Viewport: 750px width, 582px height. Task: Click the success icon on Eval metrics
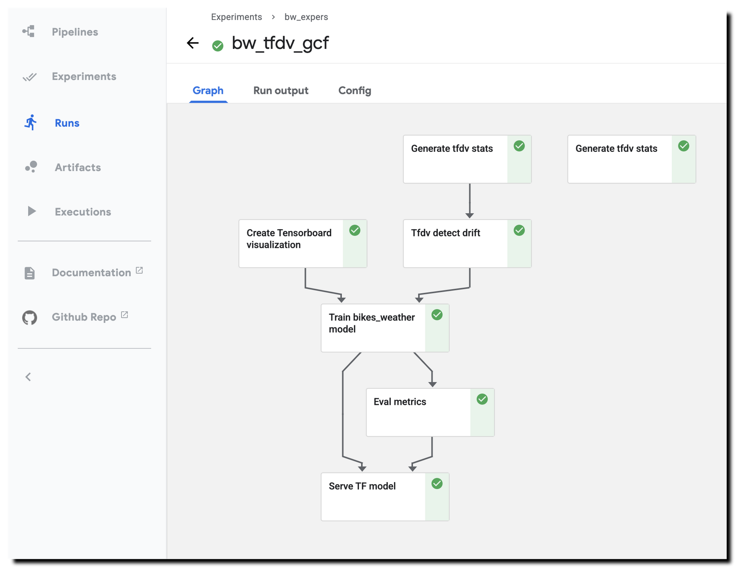pos(482,399)
